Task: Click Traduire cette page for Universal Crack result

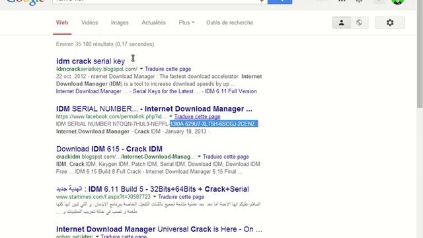Action: [124, 237]
